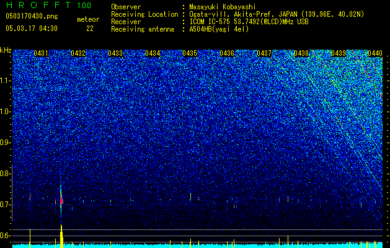Click the kHz axis unit label

pyautogui.click(x=6, y=50)
